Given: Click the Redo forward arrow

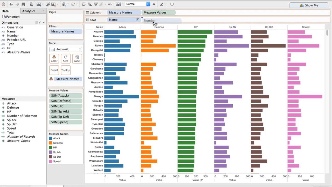Looking at the screenshot, I should point(17,4).
